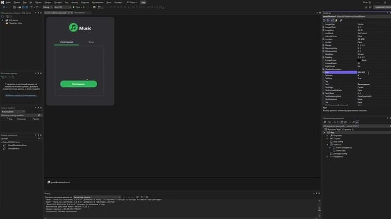Click the Save All toolbar icon
The image size is (391, 219).
click(26, 7)
